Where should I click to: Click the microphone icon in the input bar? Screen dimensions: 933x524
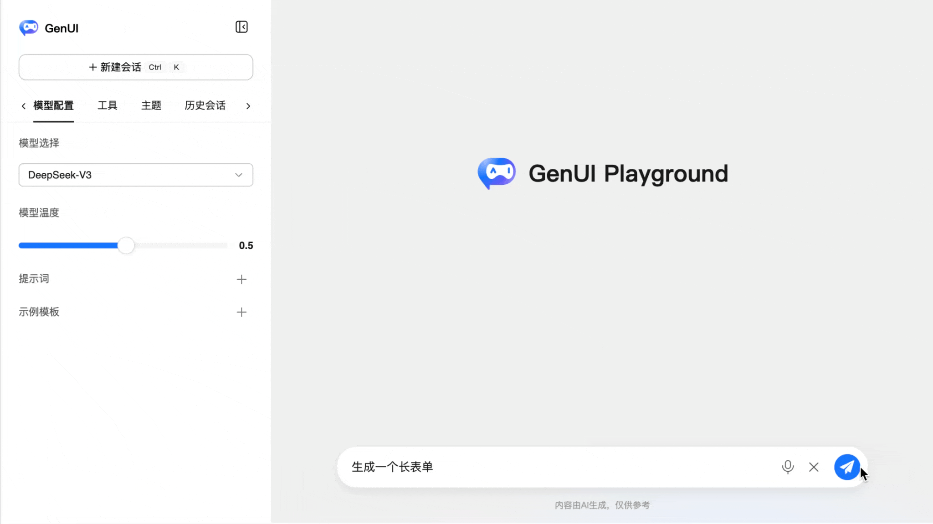coord(787,467)
